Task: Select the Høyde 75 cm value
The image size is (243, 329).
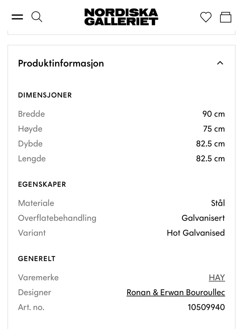Action: coord(214,129)
